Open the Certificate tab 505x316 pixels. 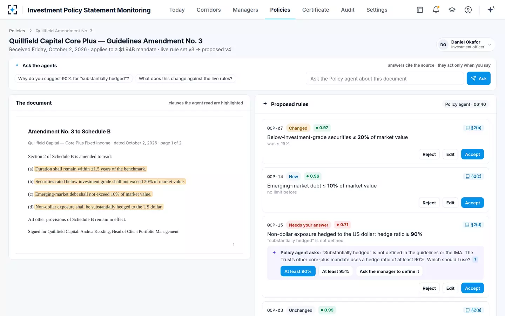[x=316, y=10]
